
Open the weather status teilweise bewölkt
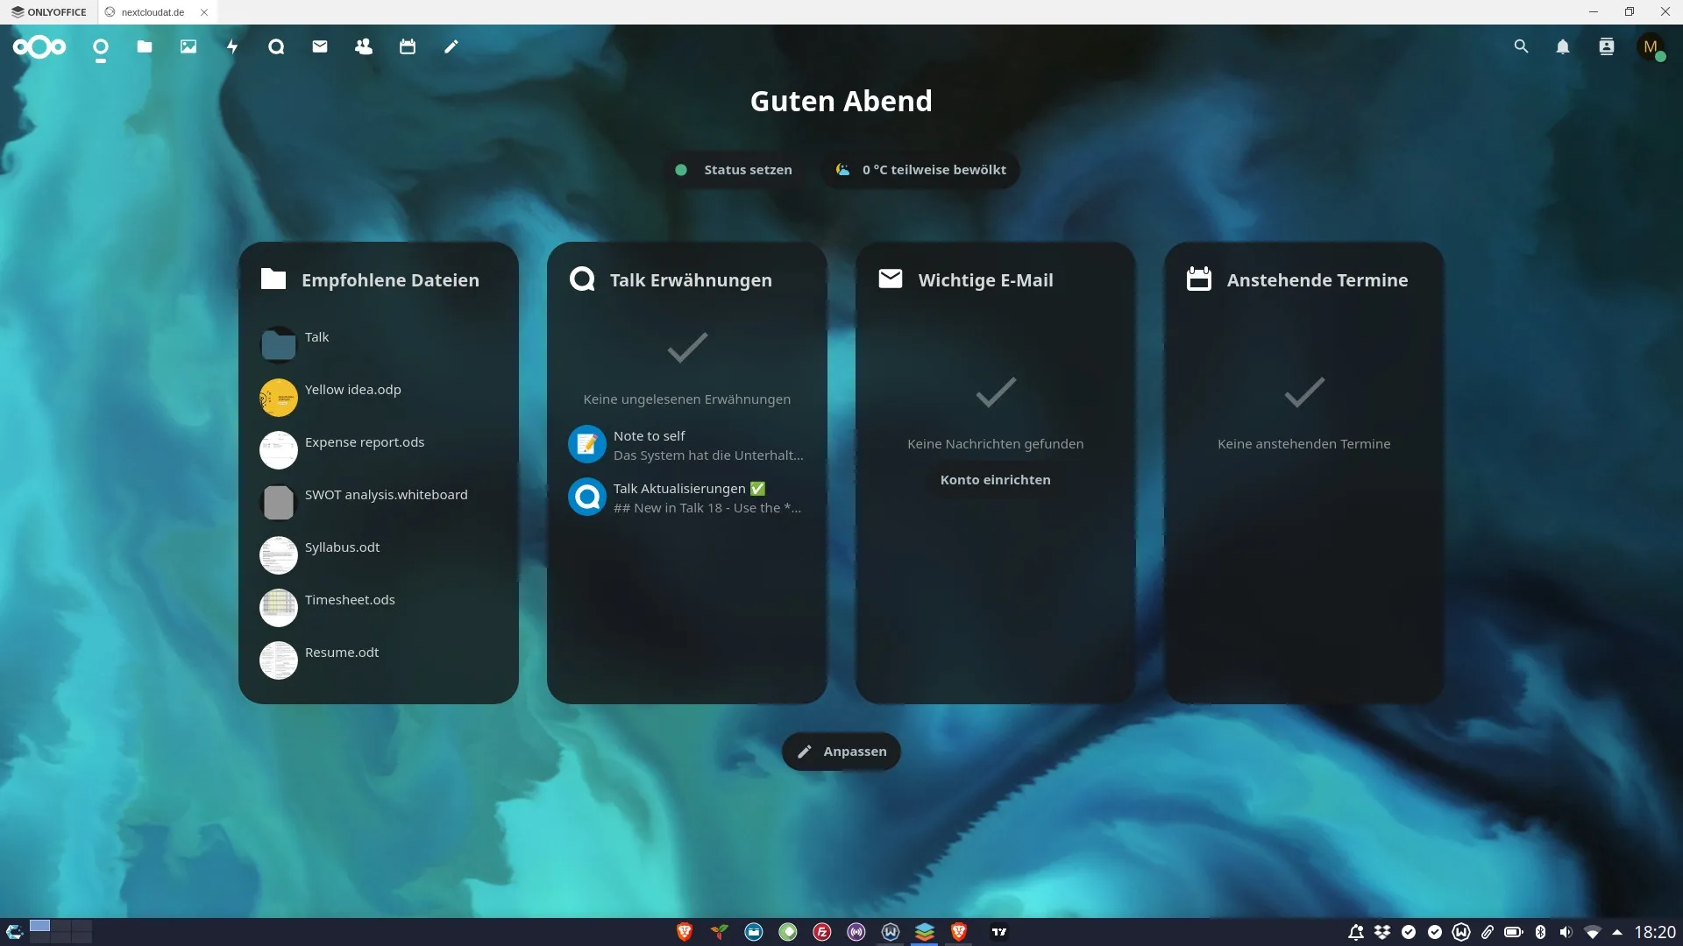920,170
